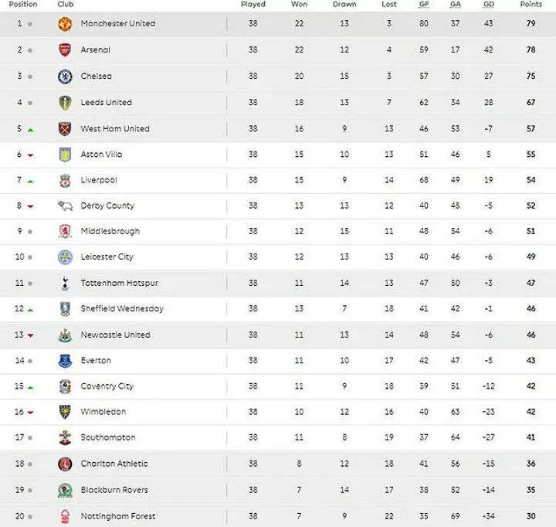Click the Liverpool club badge

pyautogui.click(x=65, y=180)
